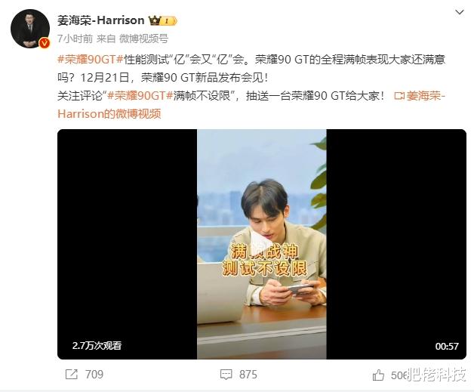Click the 709 repost count
The height and width of the screenshot is (392, 474).
94,375
